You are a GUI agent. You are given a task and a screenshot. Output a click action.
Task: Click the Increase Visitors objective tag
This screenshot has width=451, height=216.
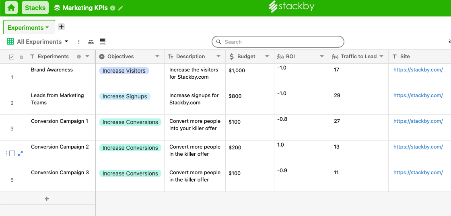pos(124,71)
